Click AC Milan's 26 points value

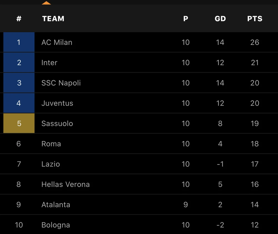tap(255, 42)
